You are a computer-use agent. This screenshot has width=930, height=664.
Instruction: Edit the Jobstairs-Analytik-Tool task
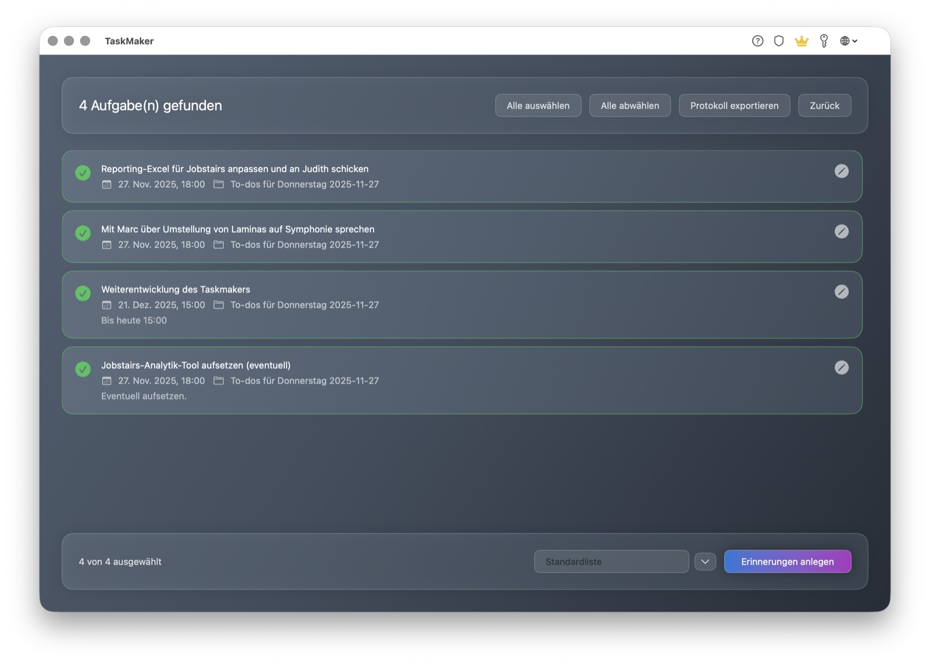click(842, 367)
